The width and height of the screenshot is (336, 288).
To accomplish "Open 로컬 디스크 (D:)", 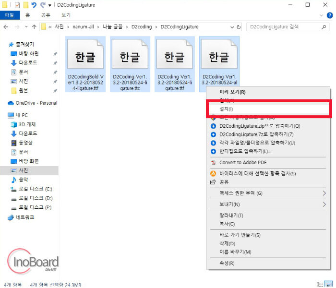I will pyautogui.click(x=35, y=198).
